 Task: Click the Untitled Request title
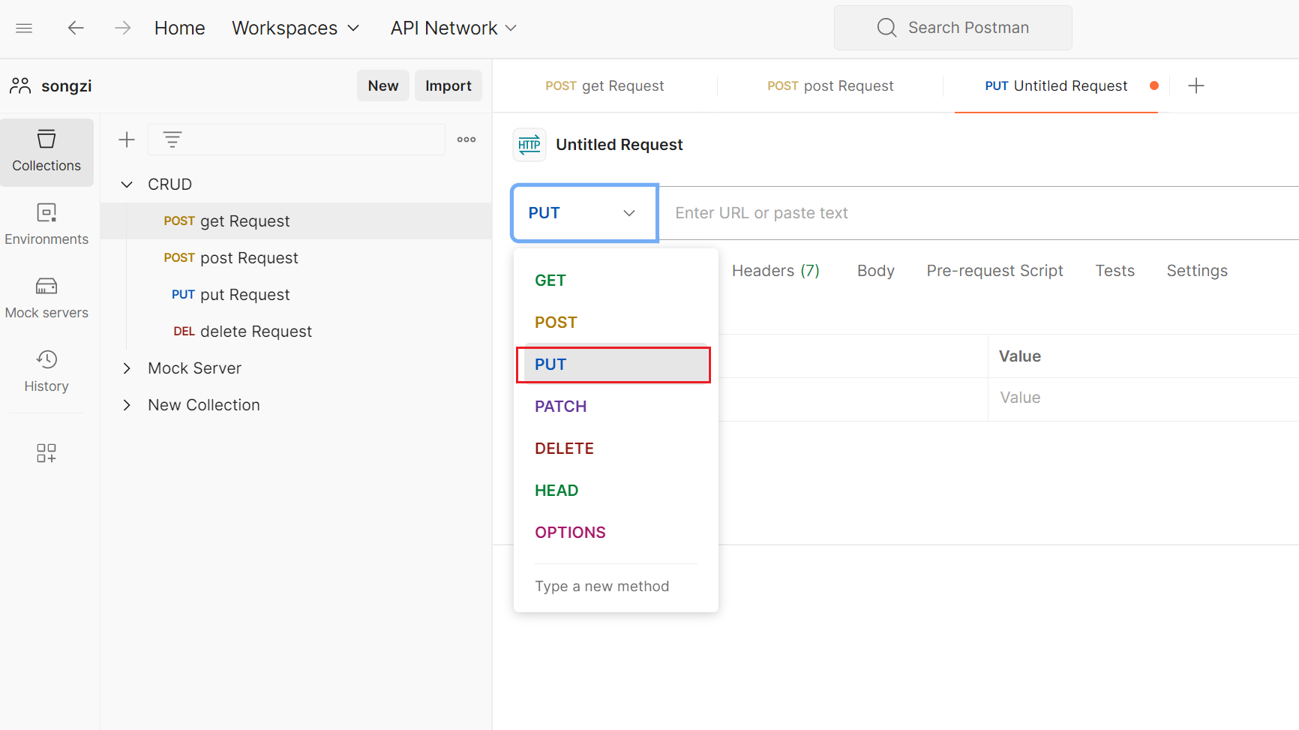pos(619,145)
